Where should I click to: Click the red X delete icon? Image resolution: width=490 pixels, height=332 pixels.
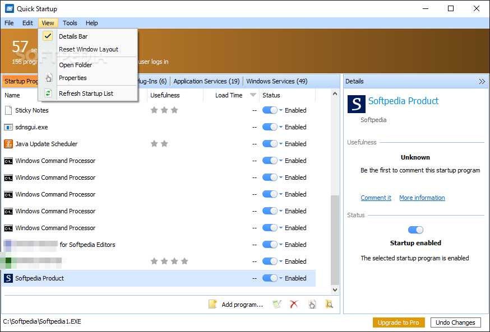click(x=294, y=304)
